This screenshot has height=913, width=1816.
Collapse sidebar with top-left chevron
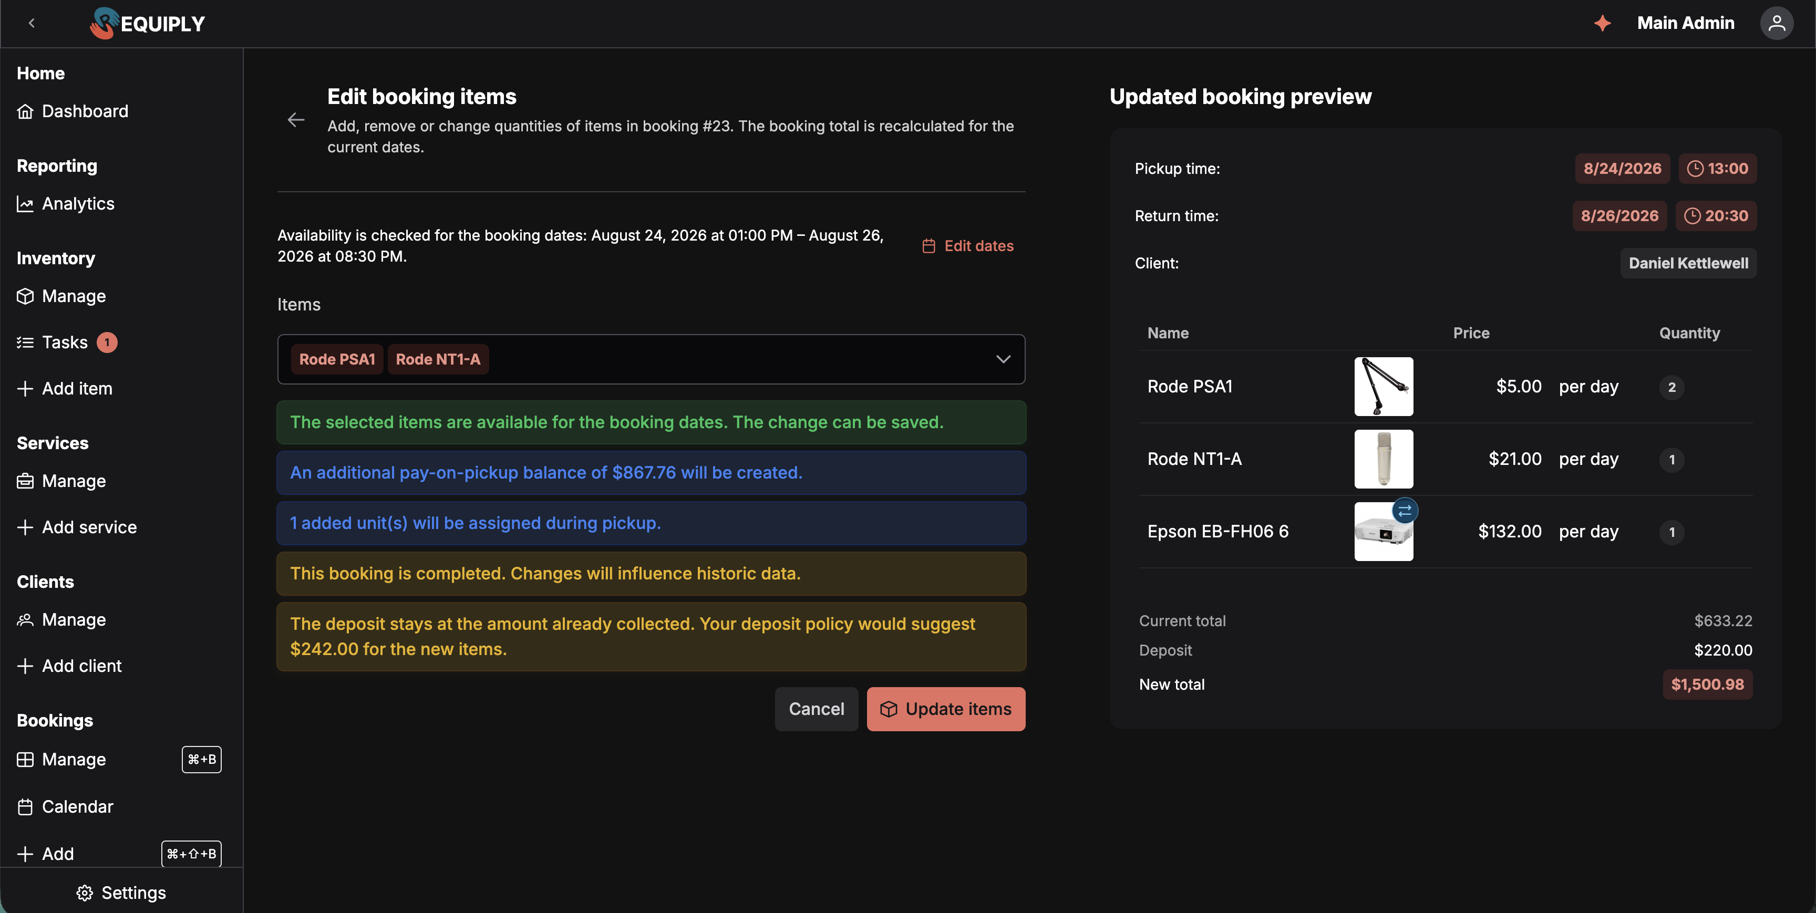pyautogui.click(x=32, y=23)
